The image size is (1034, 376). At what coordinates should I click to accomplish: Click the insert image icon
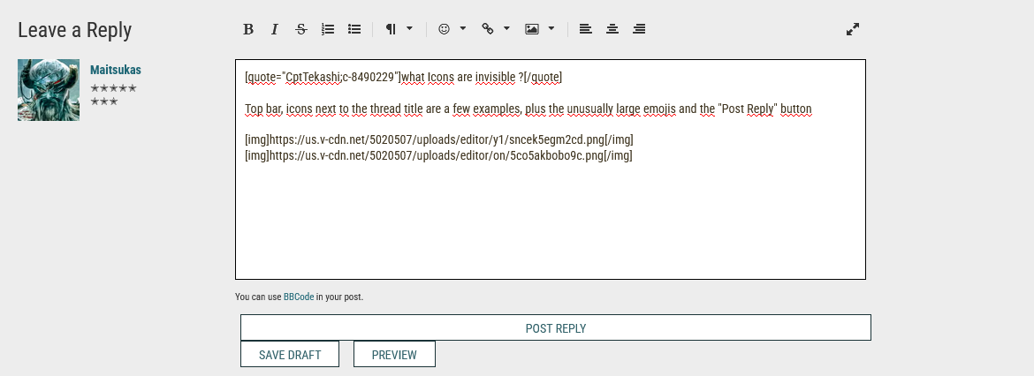[x=532, y=29]
